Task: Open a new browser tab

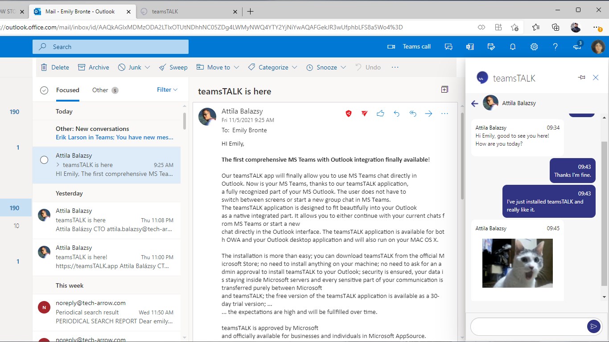Action: [250, 11]
